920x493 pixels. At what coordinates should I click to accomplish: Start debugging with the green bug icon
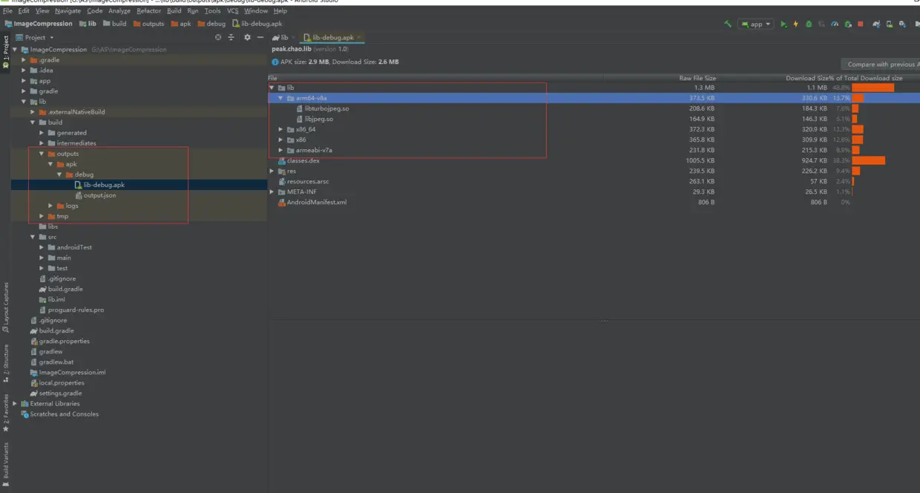tap(809, 24)
